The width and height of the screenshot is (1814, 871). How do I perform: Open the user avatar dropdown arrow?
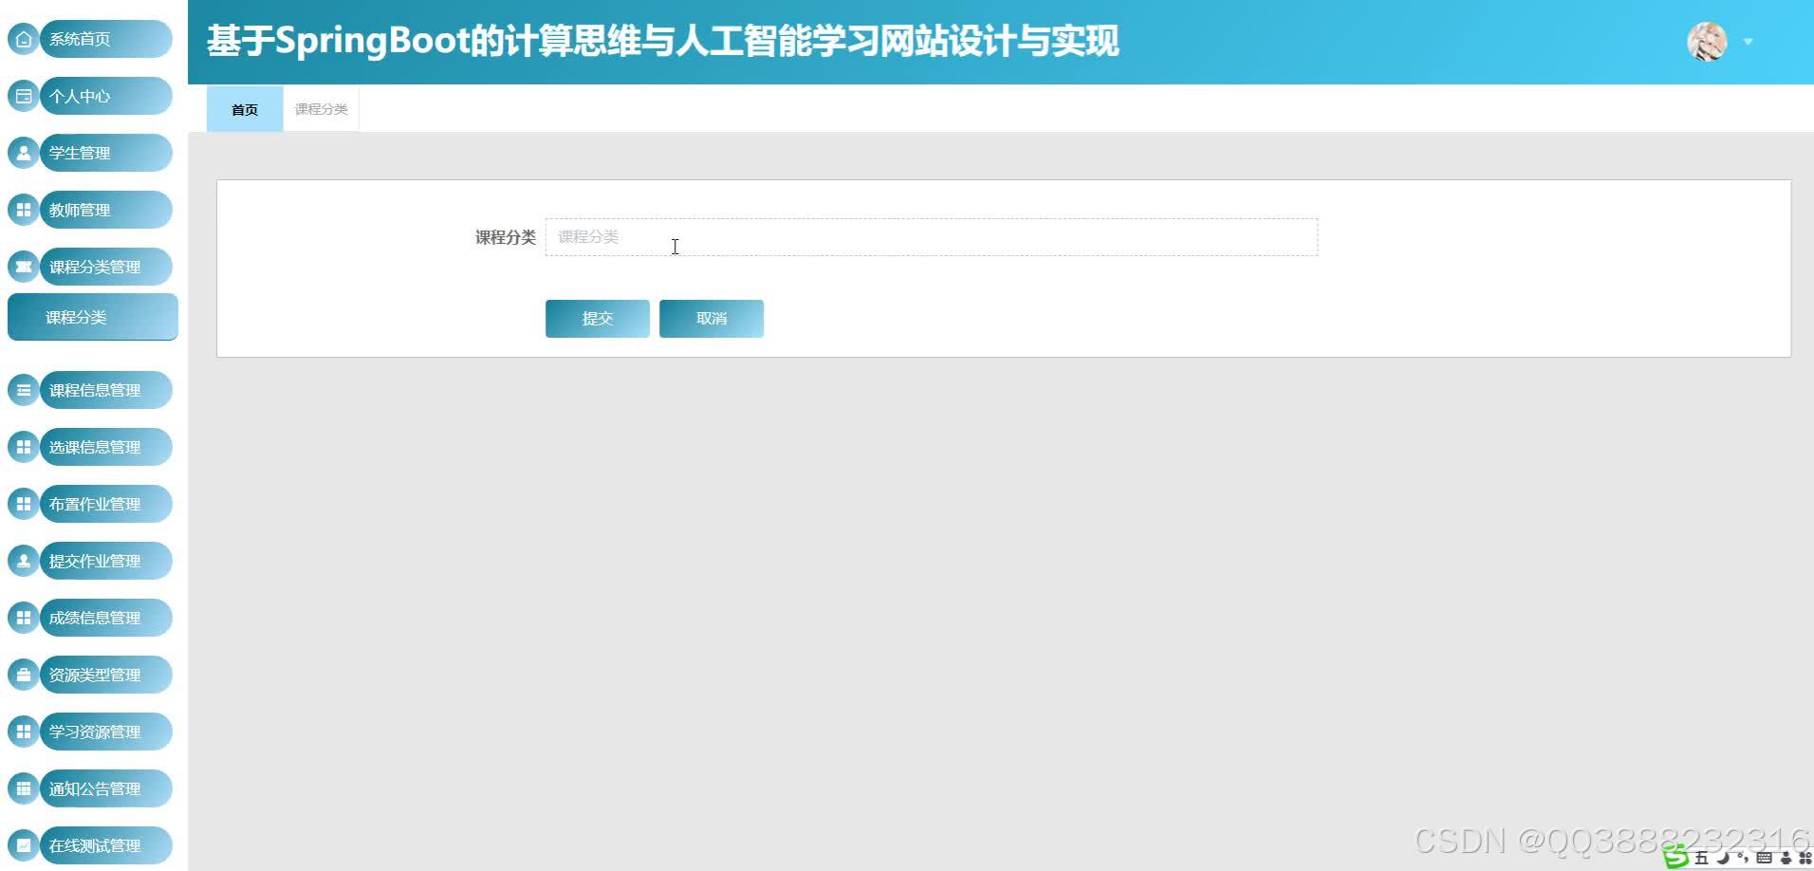point(1749,42)
